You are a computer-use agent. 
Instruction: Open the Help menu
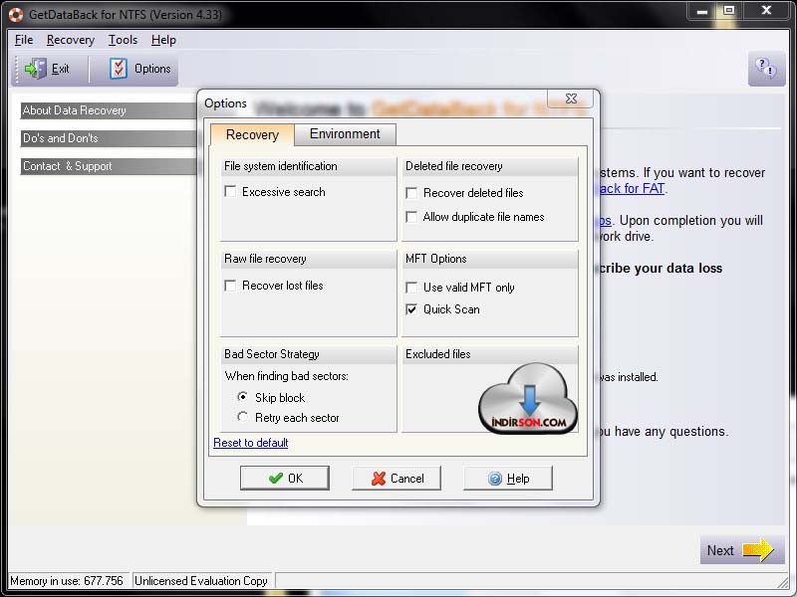pos(163,40)
